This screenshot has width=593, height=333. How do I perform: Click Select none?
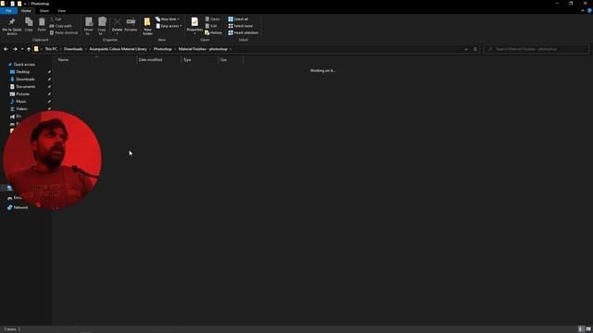point(240,26)
